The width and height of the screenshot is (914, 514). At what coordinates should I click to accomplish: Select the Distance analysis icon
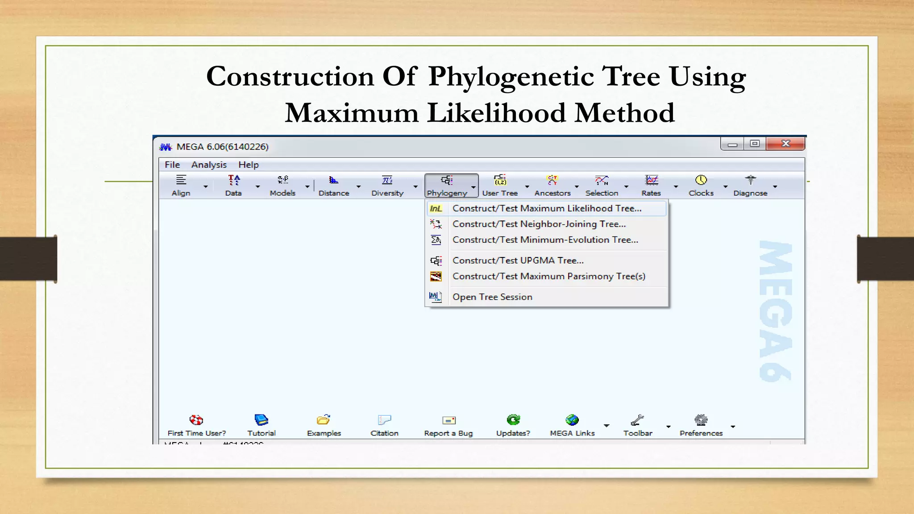tap(333, 180)
